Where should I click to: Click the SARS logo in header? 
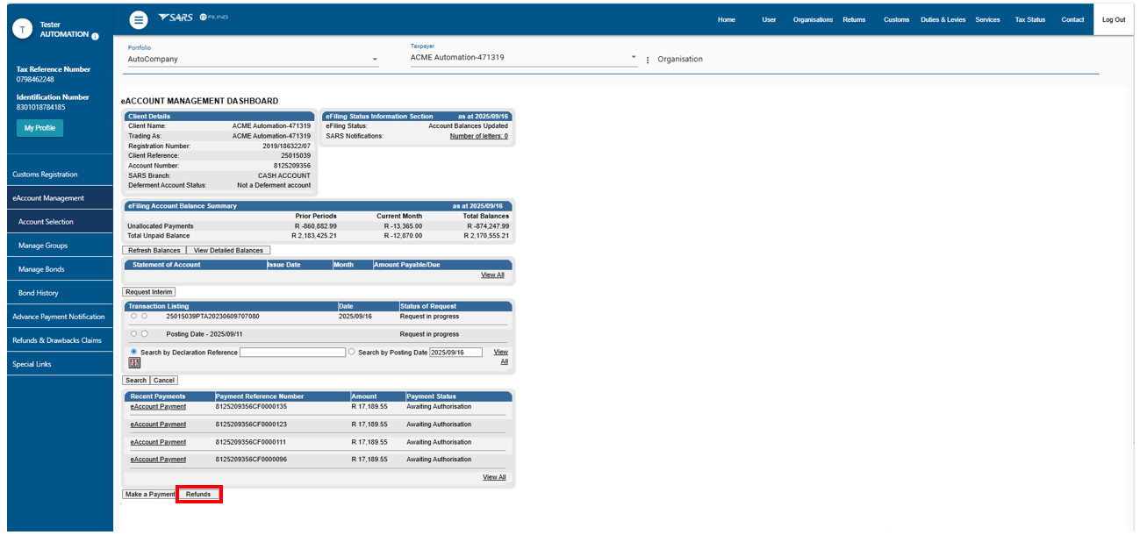click(x=176, y=18)
